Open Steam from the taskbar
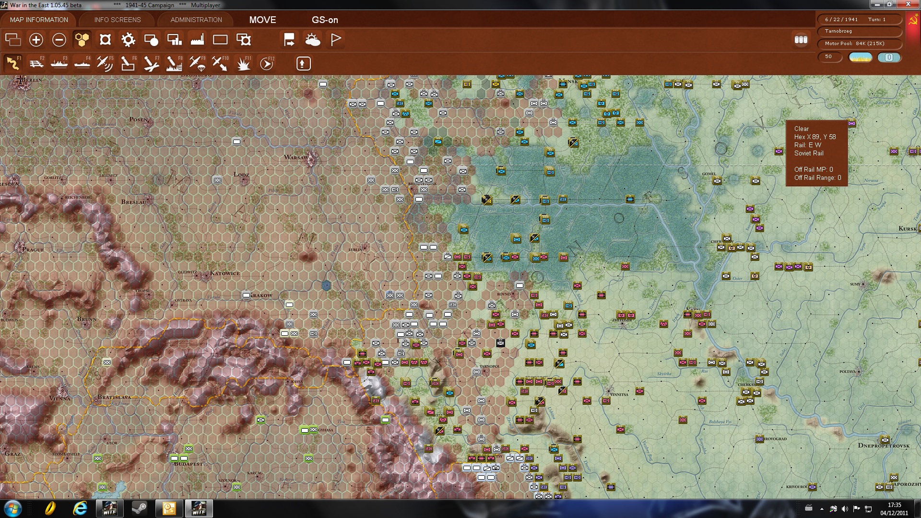 (x=140, y=508)
